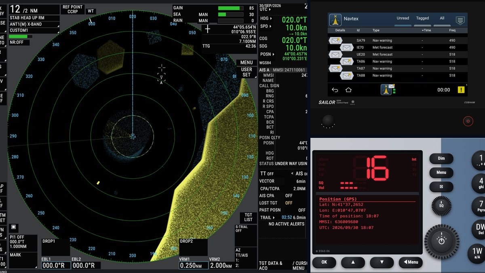
Task: Open the ANT1(M) X-BAND antenna selector
Action: click(34, 24)
